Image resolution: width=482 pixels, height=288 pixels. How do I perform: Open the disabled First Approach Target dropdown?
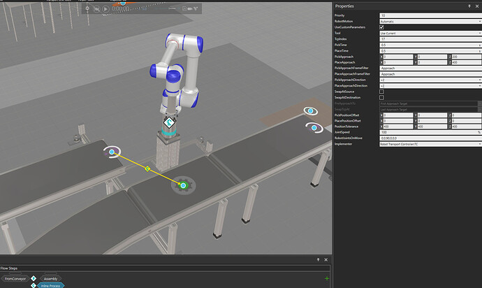click(x=430, y=103)
